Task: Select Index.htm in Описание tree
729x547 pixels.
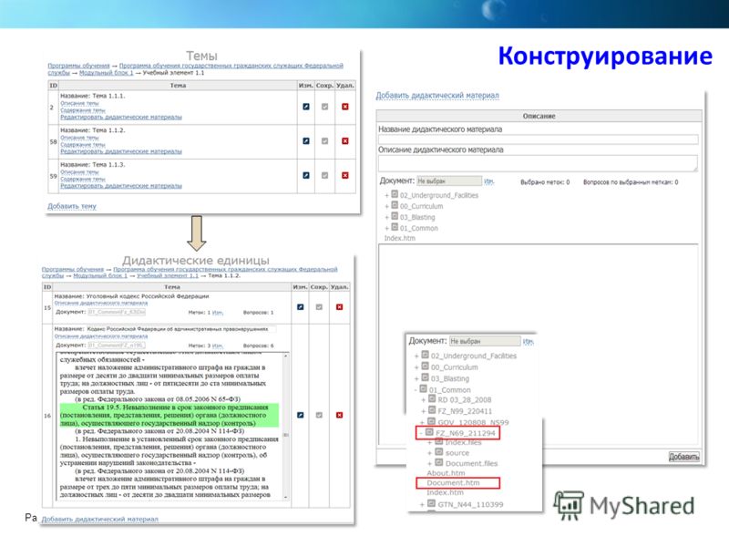Action: click(400, 238)
